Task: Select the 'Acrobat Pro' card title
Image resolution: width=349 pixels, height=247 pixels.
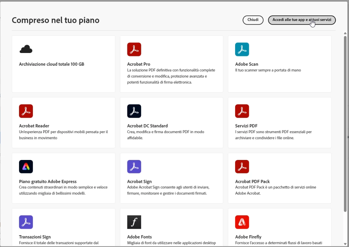Action: [139, 64]
